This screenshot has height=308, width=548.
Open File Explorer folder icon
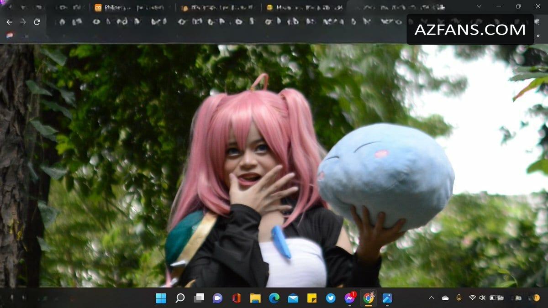255,298
